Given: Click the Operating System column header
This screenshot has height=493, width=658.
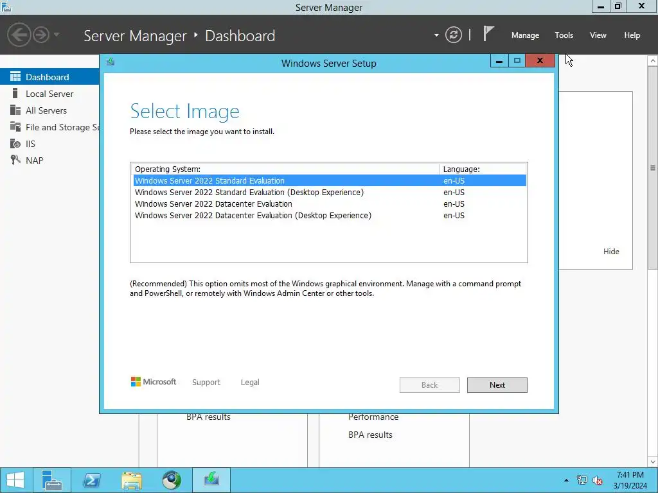Looking at the screenshot, I should coord(285,169).
